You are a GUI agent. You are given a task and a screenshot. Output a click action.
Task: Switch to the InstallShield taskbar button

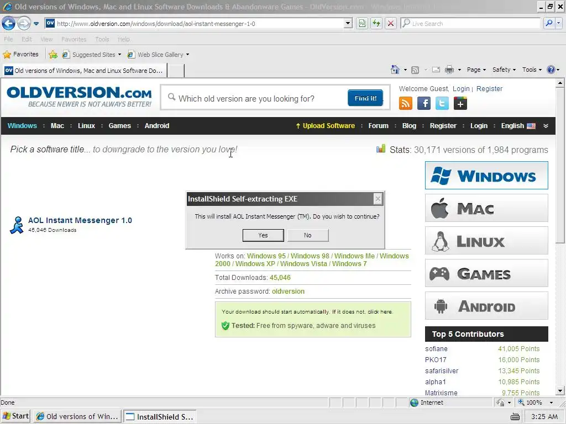point(160,416)
